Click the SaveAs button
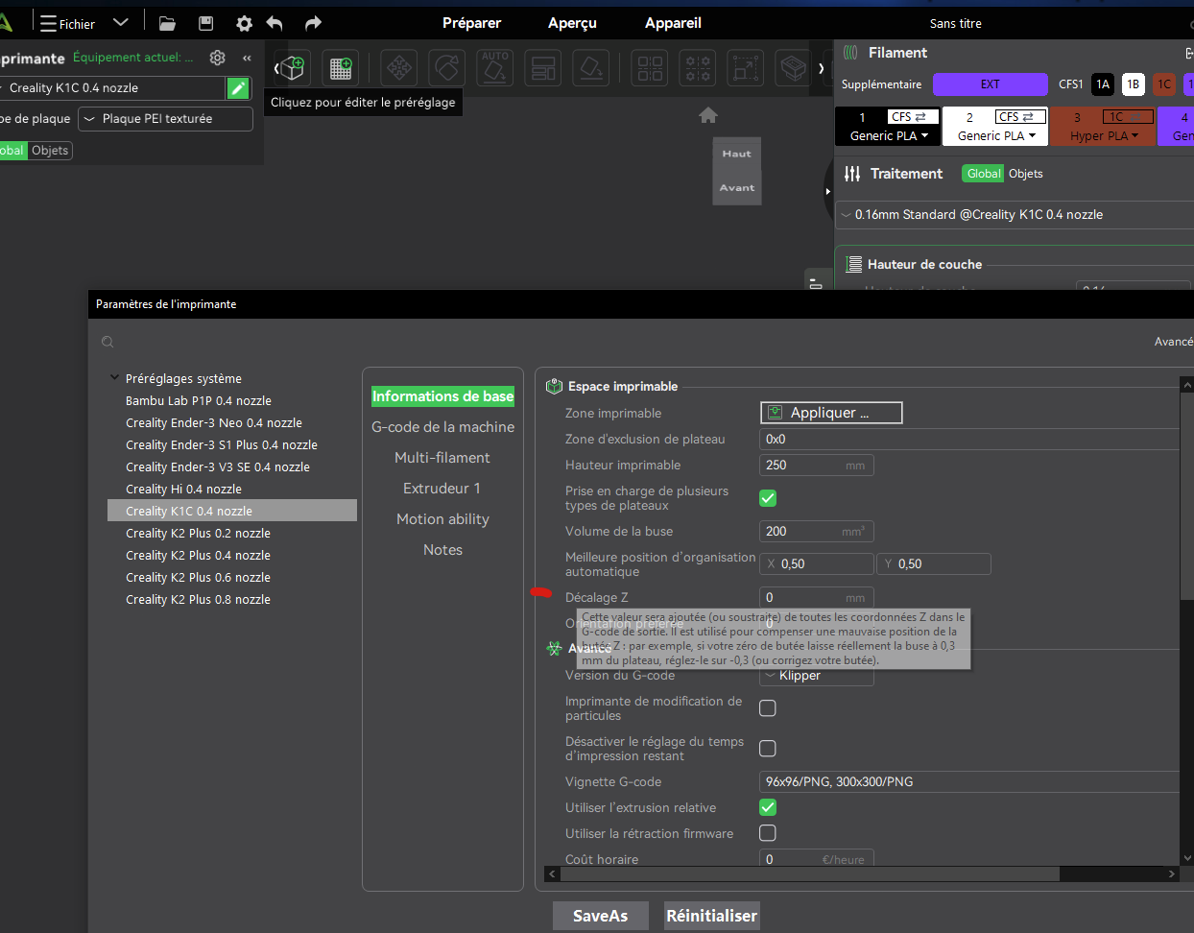Image resolution: width=1194 pixels, height=933 pixels. [x=600, y=916]
